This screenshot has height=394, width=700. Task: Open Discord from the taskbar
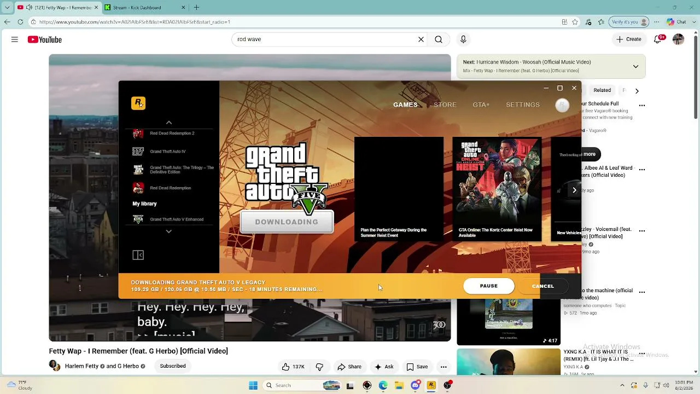(415, 385)
